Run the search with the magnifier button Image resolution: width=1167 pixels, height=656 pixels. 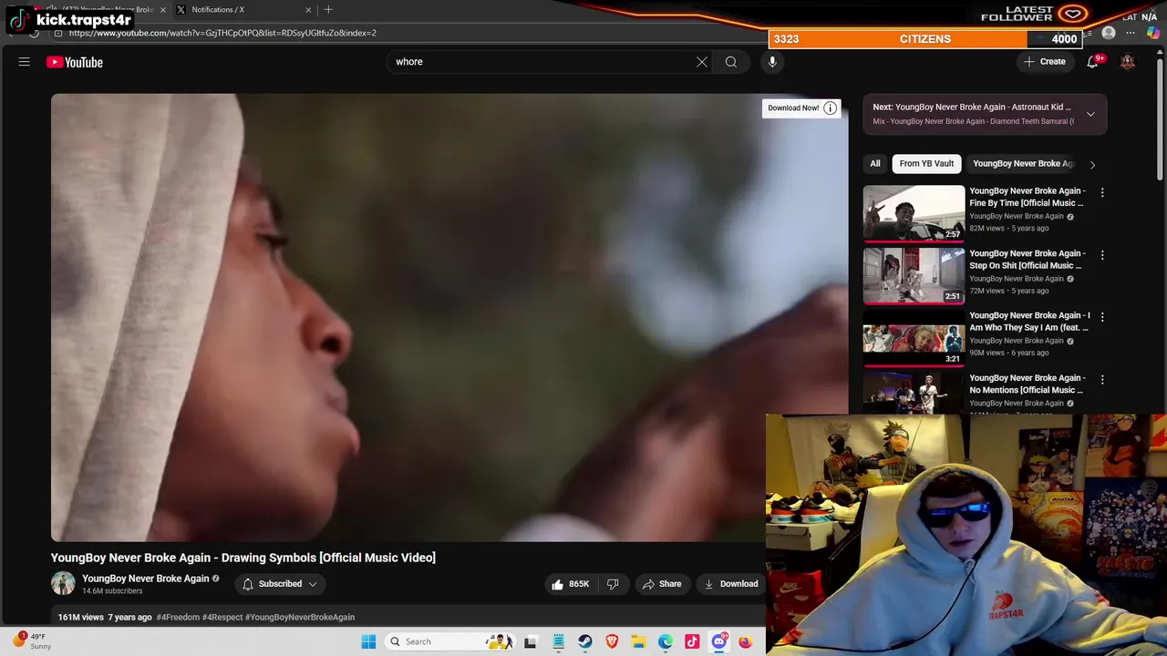pos(731,62)
